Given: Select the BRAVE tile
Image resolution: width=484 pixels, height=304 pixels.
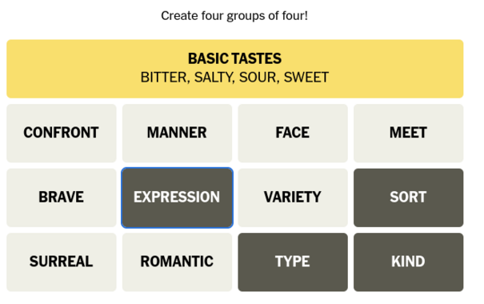Looking at the screenshot, I should [62, 198].
